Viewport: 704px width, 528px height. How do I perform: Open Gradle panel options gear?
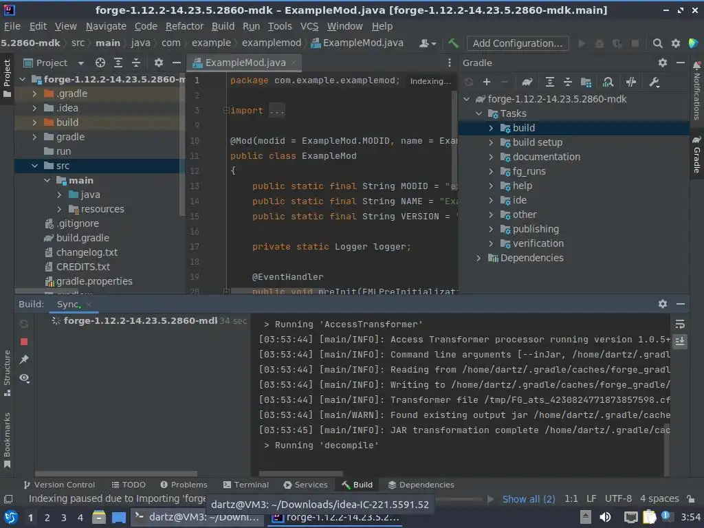[x=663, y=63]
